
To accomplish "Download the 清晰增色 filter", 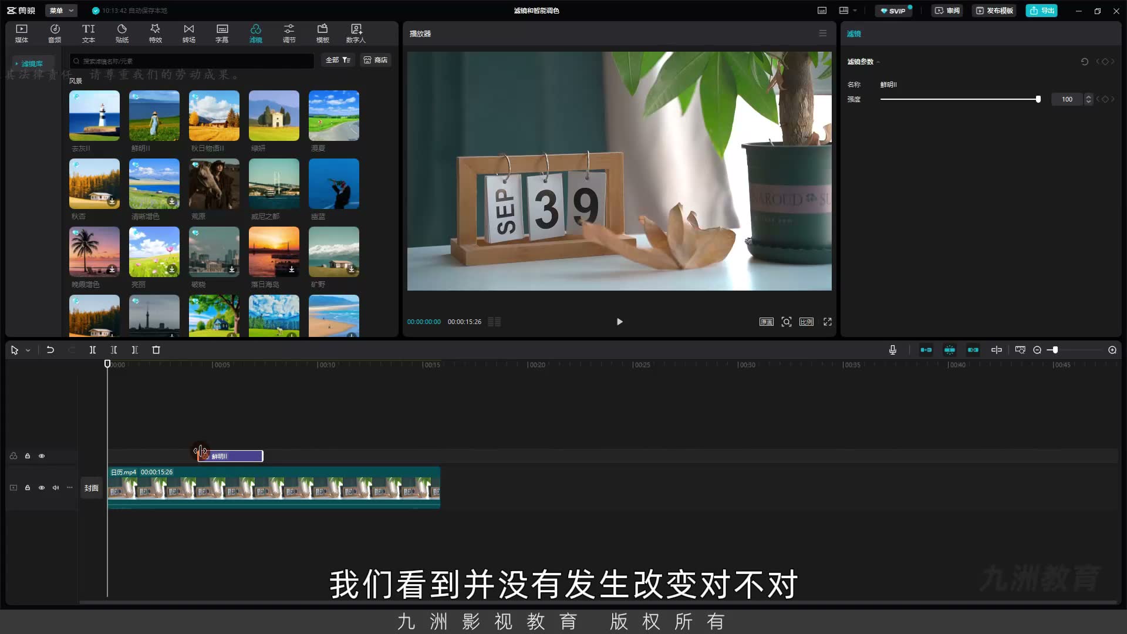I will [x=172, y=201].
